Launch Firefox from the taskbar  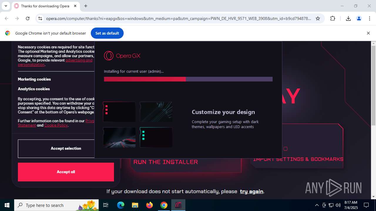tap(150, 205)
